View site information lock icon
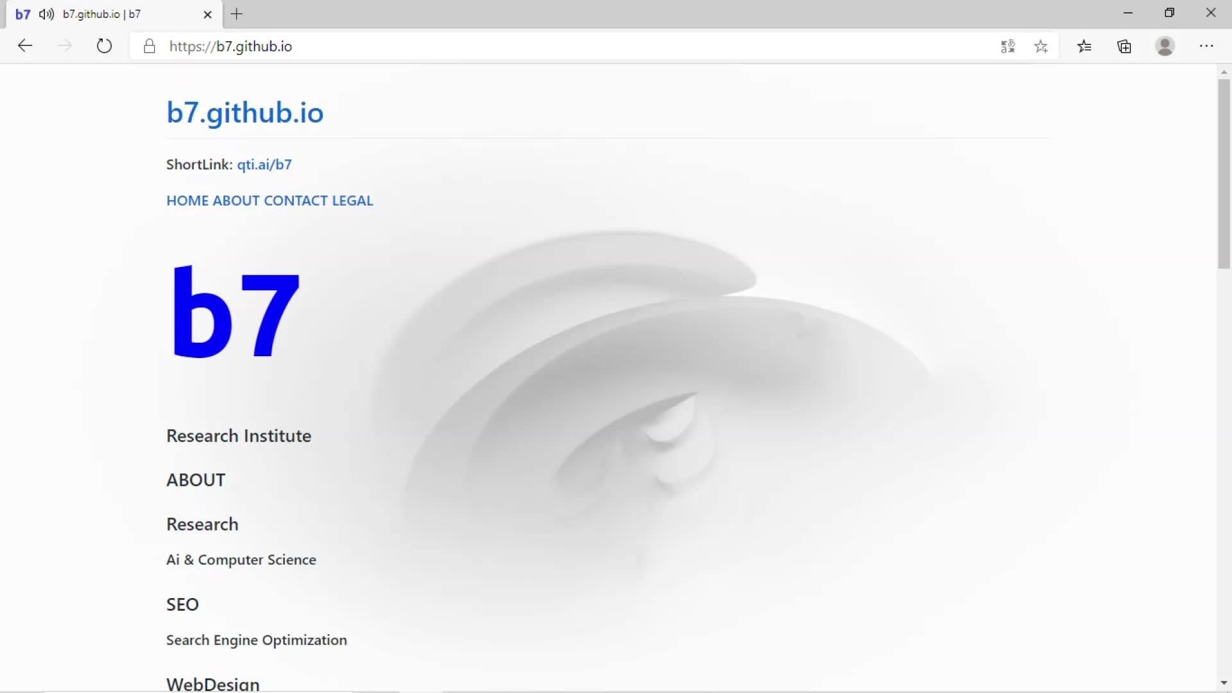 coord(150,46)
